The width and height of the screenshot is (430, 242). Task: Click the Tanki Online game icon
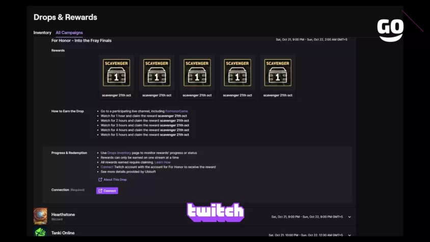click(x=40, y=232)
